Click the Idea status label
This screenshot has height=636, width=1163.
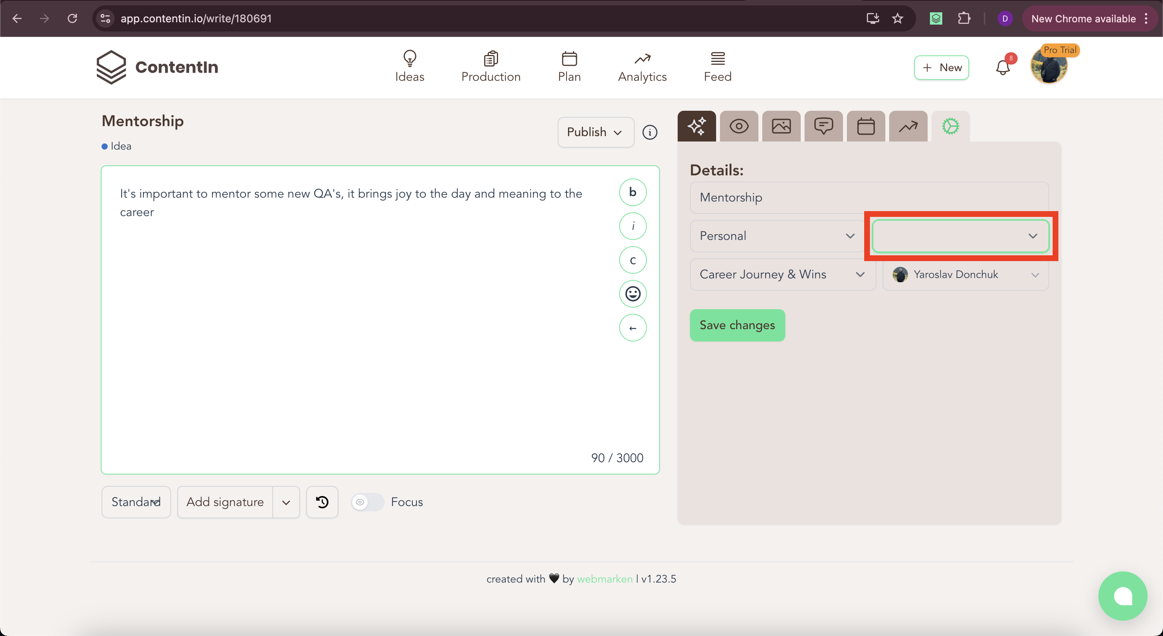[x=117, y=146]
